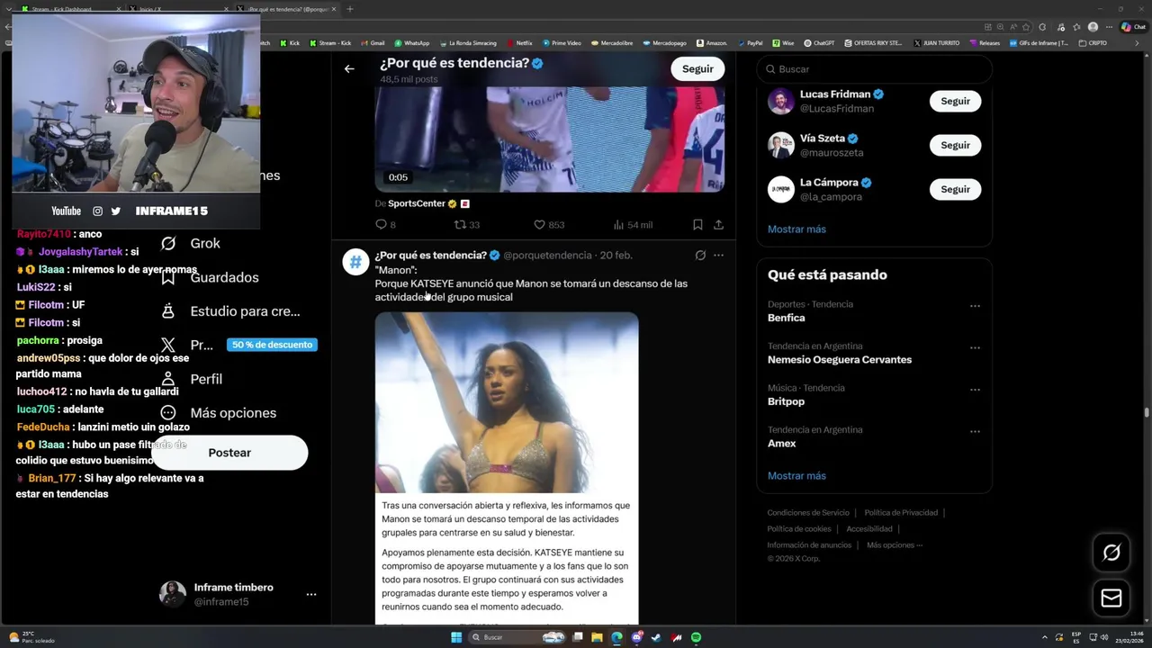Viewport: 1152px width, 648px height.
Task: Share the SportsCenter video post
Action: [718, 225]
